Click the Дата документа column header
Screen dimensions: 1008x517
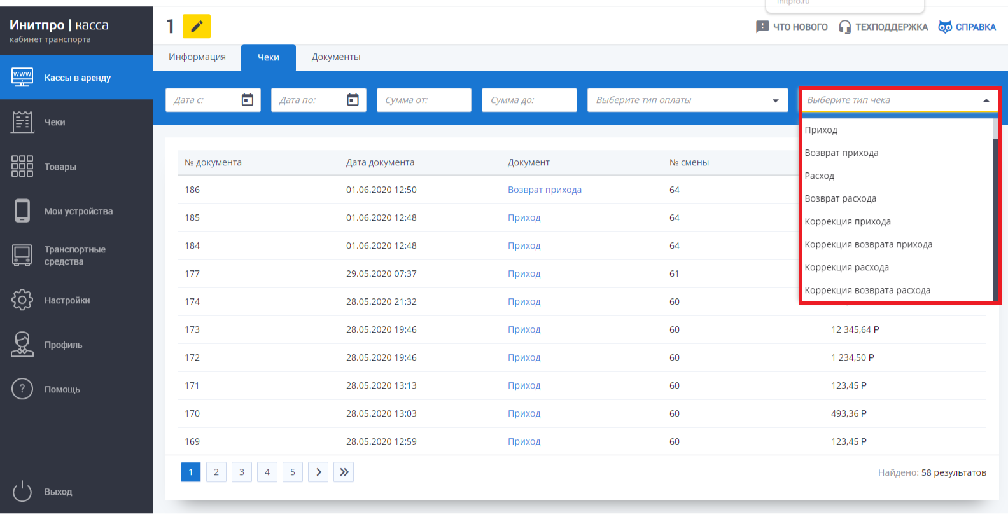tap(380, 162)
